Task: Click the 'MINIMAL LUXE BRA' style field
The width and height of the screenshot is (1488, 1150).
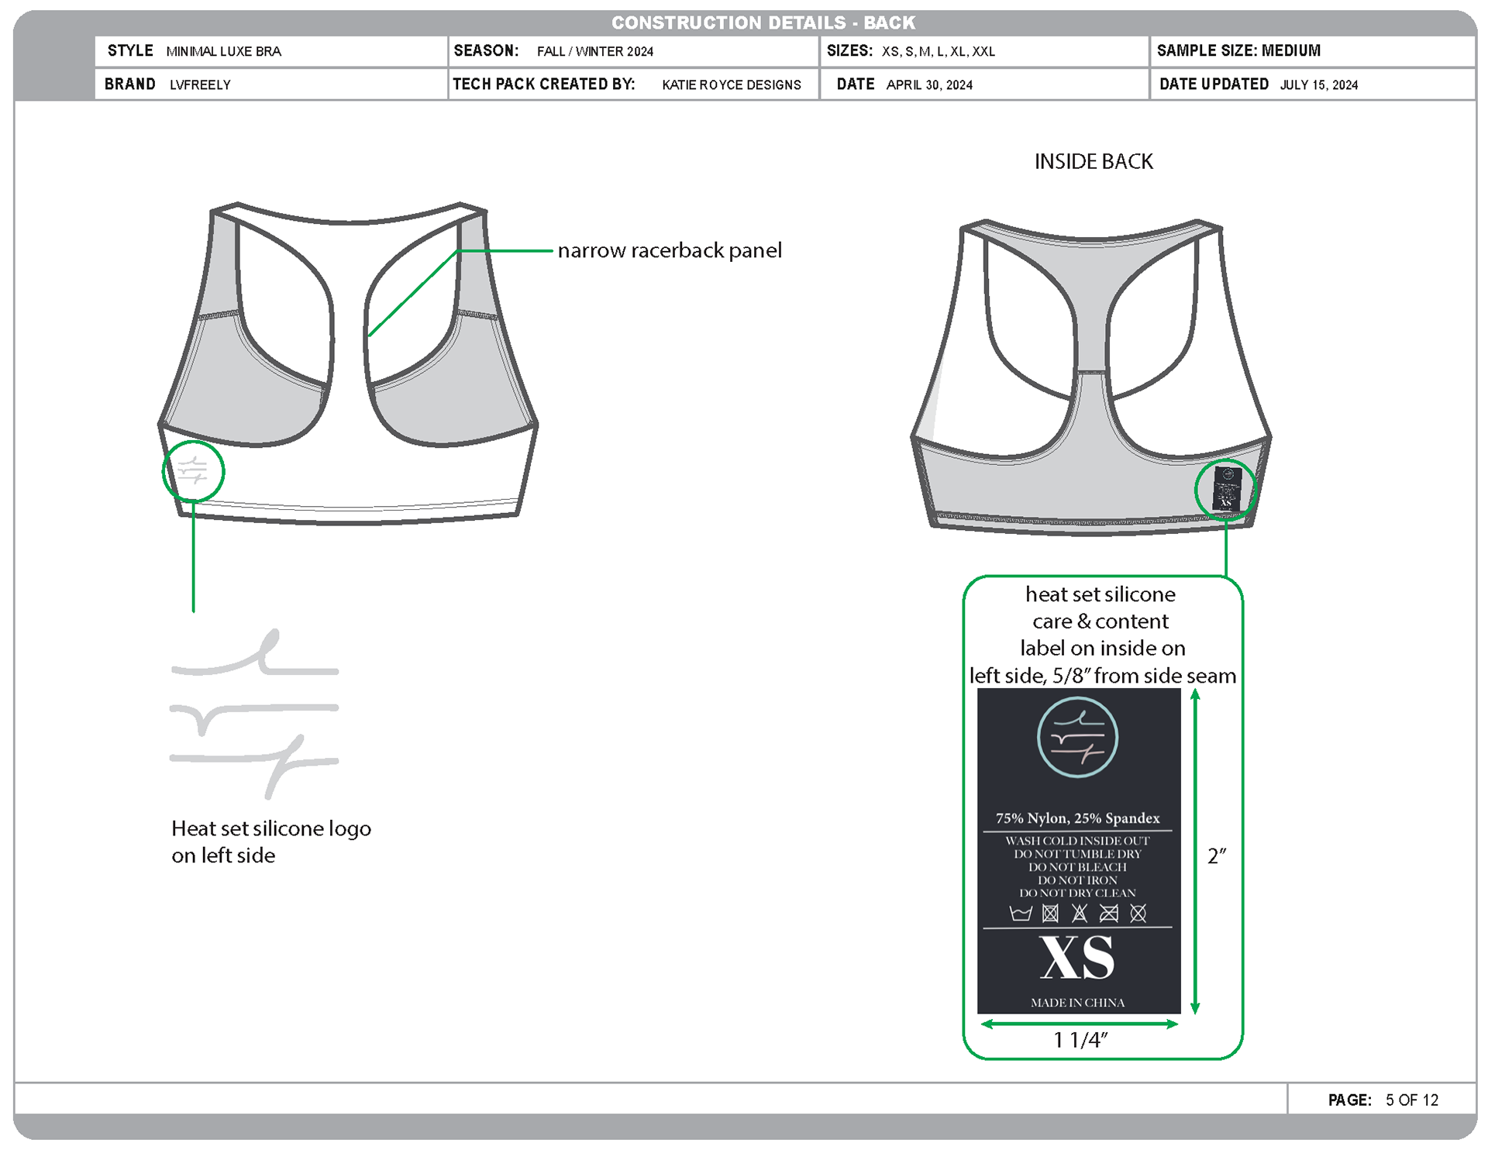Action: [x=223, y=51]
